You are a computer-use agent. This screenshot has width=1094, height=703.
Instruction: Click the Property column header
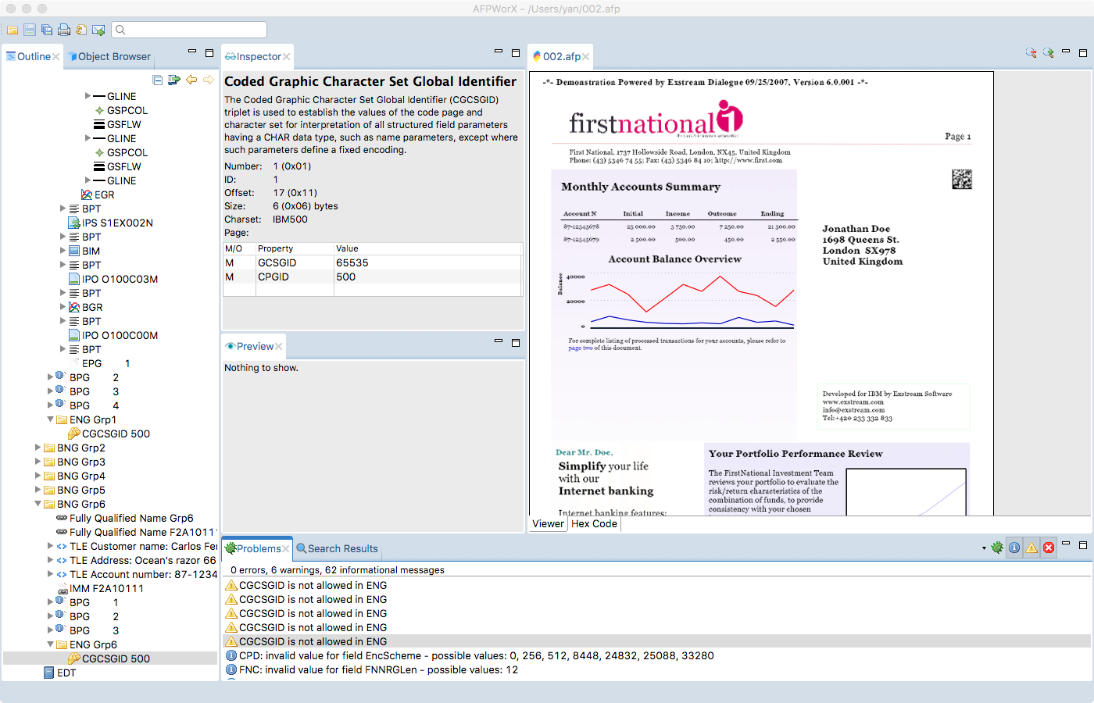click(x=294, y=248)
